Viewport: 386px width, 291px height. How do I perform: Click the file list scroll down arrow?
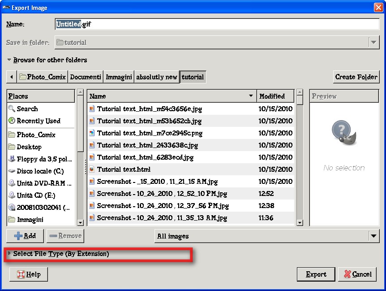pos(300,222)
